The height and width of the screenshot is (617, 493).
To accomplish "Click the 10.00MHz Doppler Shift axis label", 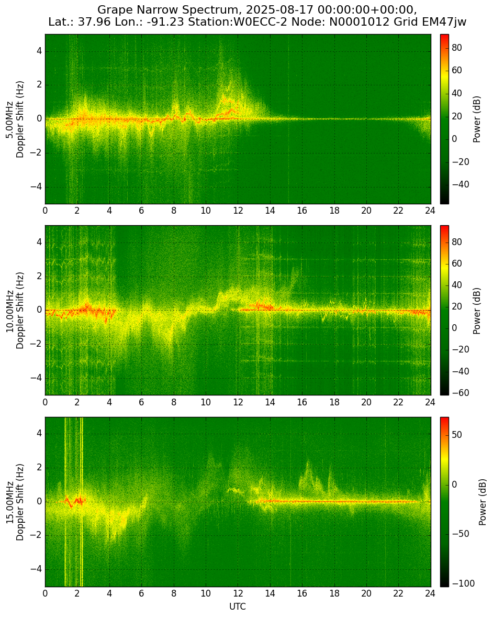I will (x=15, y=311).
